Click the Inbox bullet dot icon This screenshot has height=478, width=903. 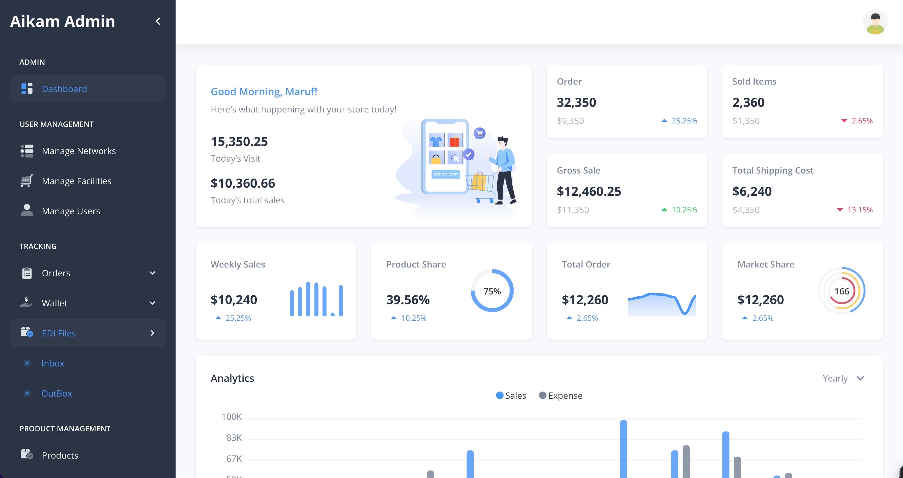point(27,363)
